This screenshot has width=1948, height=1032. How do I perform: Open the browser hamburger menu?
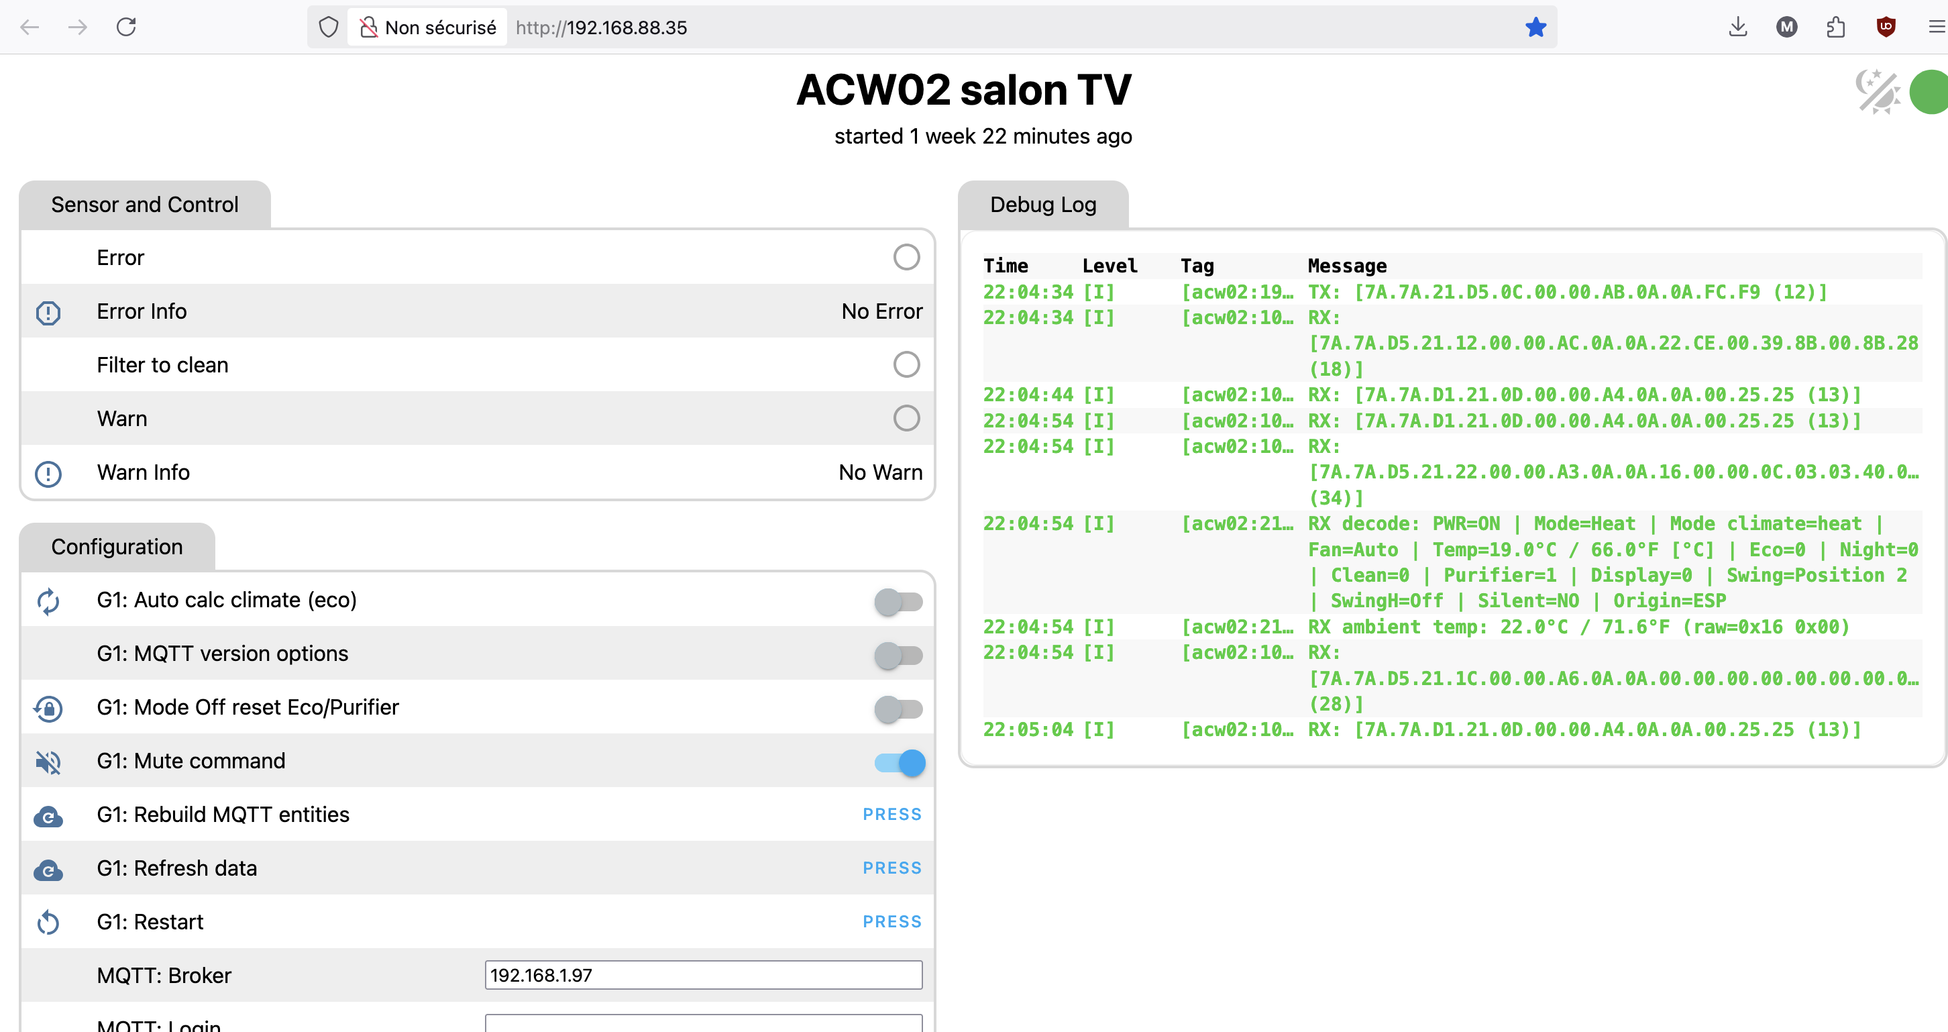tap(1936, 28)
